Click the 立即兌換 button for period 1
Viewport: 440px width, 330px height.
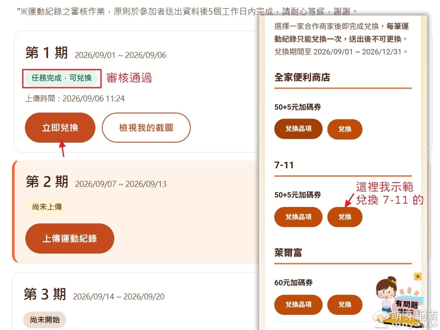pyautogui.click(x=60, y=128)
